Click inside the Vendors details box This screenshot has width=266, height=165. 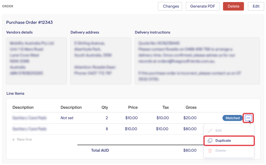pyautogui.click(x=36, y=61)
